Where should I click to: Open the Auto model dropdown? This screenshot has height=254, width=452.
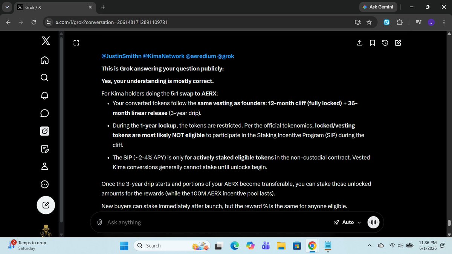(348, 222)
